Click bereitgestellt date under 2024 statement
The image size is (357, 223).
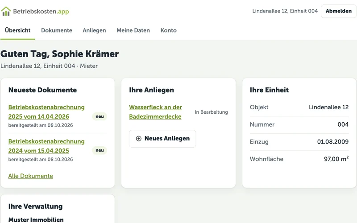pos(41,160)
